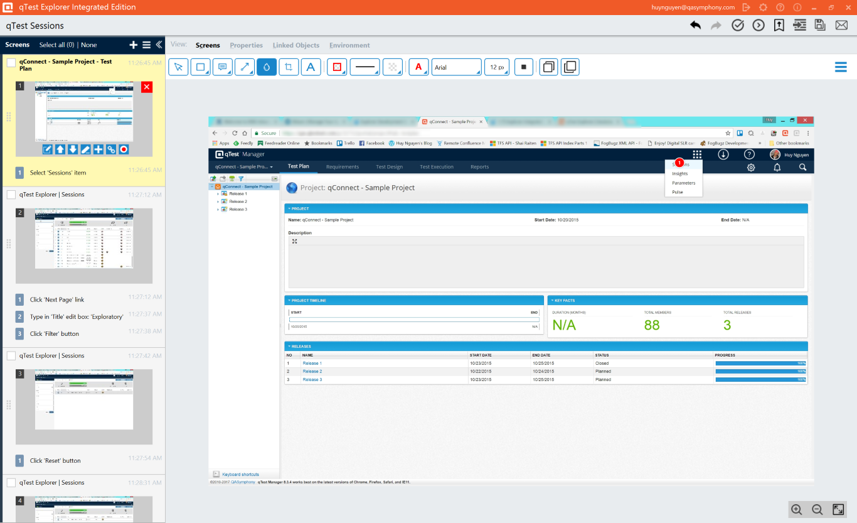Open help question mark in title bar

point(780,8)
